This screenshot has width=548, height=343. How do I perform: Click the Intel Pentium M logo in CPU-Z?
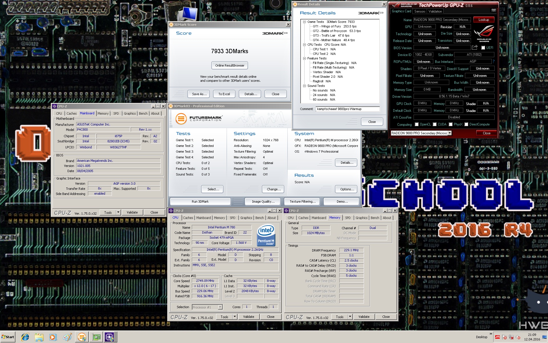coord(266,236)
